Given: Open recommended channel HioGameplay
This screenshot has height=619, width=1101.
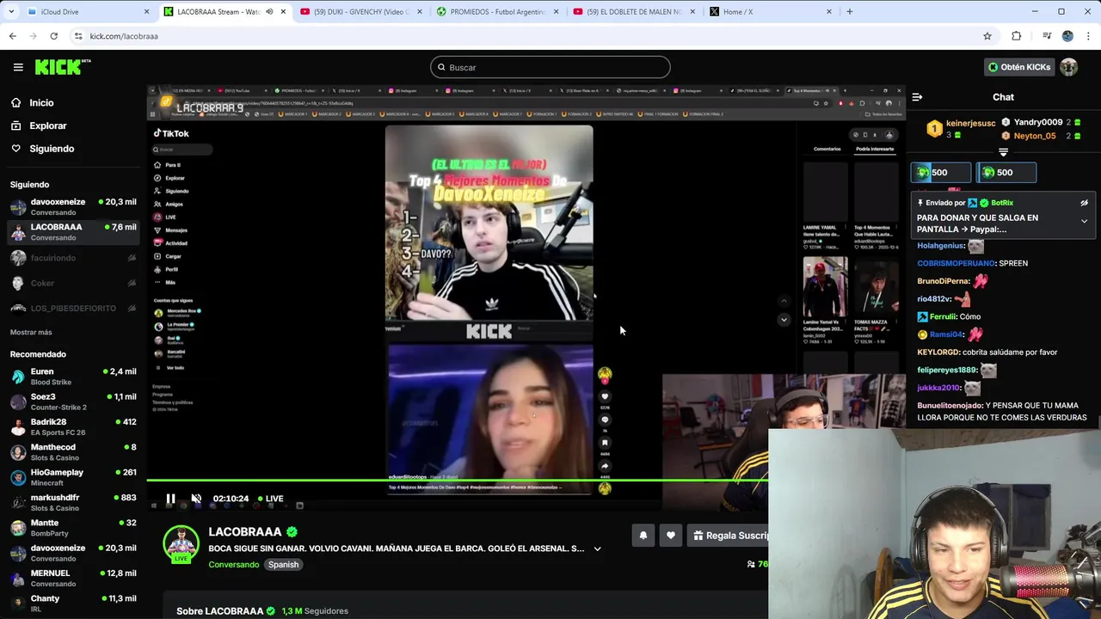Looking at the screenshot, I should pyautogui.click(x=74, y=477).
